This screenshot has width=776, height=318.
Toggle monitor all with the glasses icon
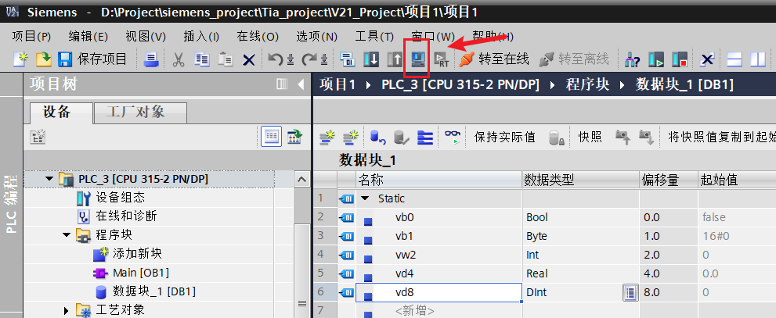coord(452,137)
